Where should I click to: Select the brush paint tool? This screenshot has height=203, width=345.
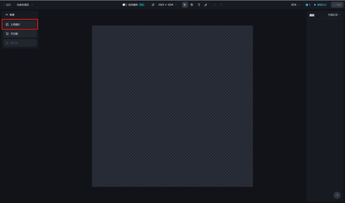click(206, 5)
